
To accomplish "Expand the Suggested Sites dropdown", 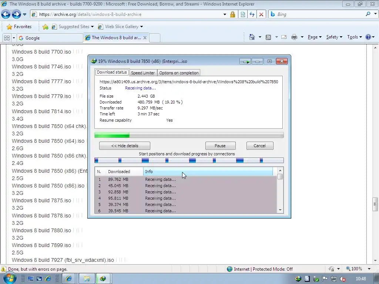I will [92, 27].
